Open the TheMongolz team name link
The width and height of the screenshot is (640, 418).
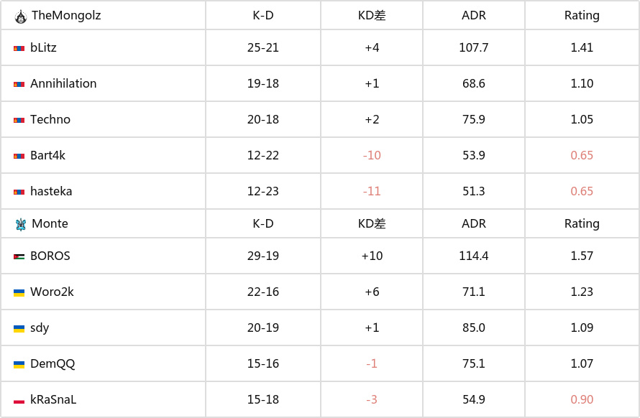[66, 16]
